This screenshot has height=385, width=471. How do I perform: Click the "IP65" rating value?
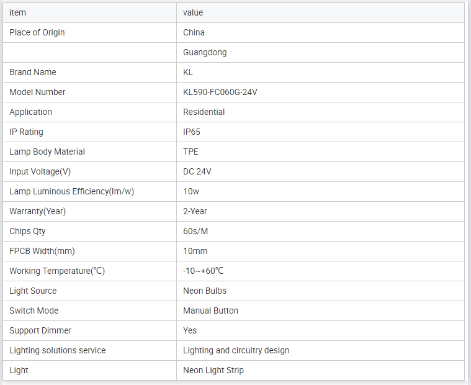click(192, 132)
